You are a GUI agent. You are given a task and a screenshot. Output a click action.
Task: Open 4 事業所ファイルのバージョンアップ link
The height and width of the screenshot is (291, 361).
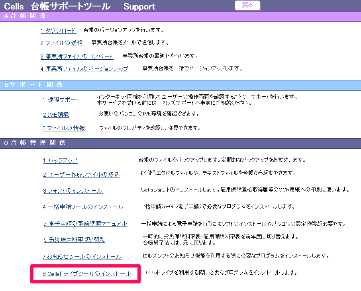click(x=84, y=69)
